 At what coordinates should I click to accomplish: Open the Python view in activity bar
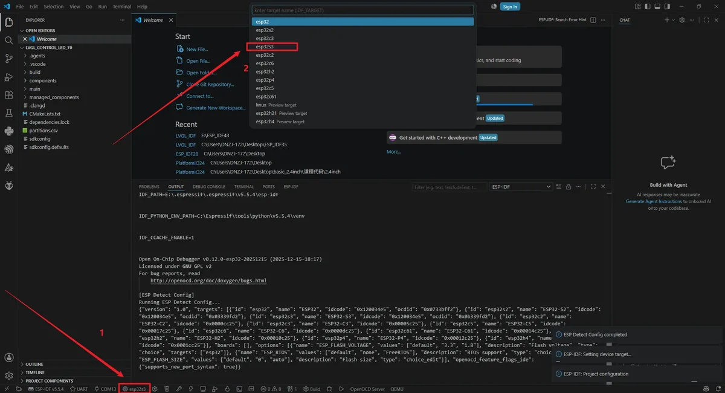[x=8, y=131]
